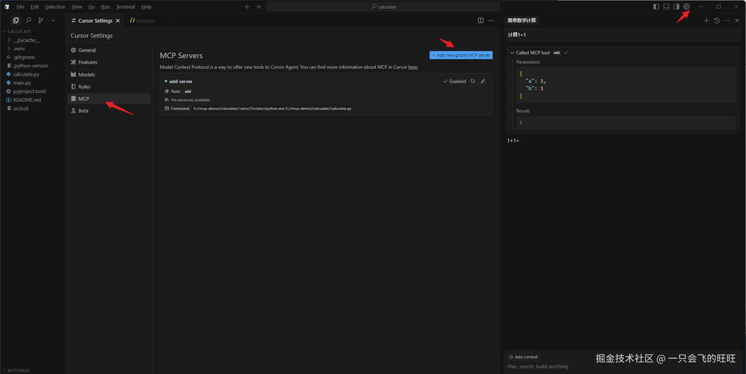Expand the NOTEPADS section
Screen dimensions: 746x374
coord(33,370)
